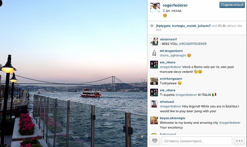Open @ROGERFEDERER mention in viviannesrf comment
247x147 pixels.
click(193, 44)
